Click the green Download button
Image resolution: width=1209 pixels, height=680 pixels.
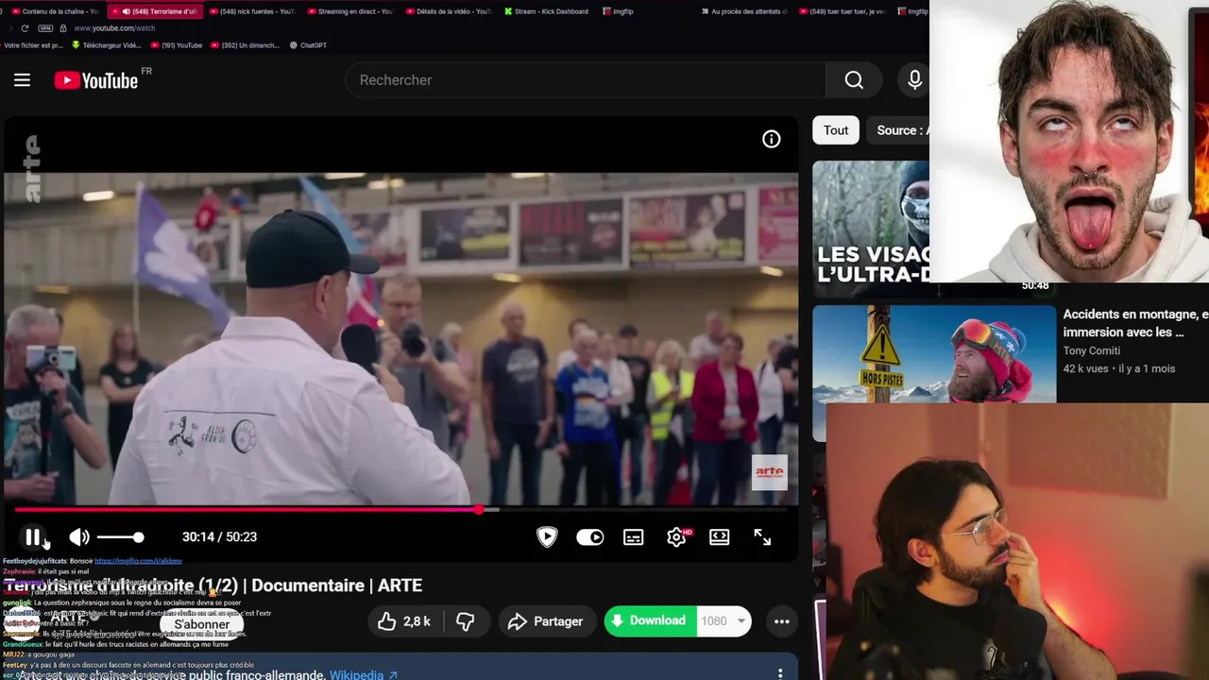tap(650, 620)
